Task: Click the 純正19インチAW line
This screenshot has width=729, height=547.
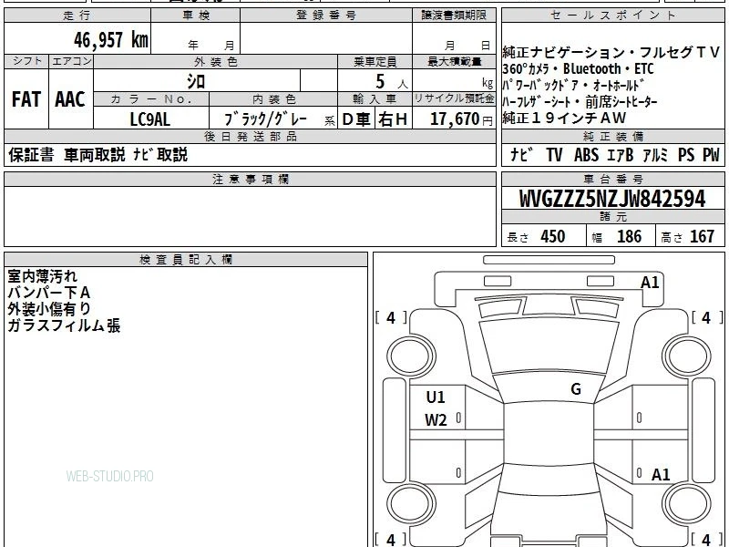Action: pos(564,119)
